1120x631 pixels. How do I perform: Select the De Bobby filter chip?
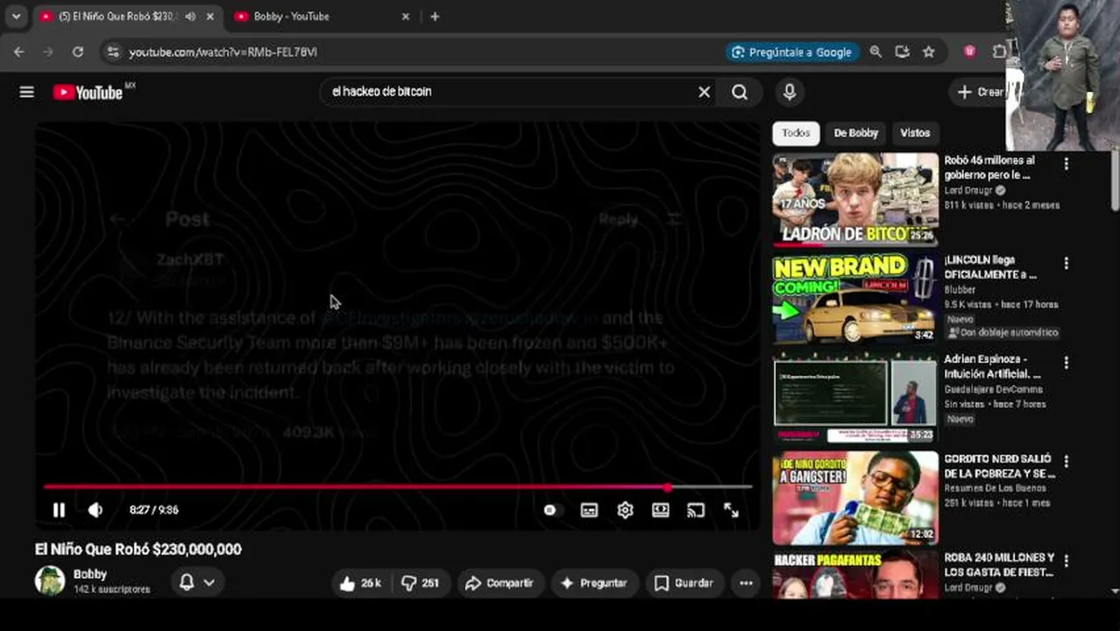tap(855, 133)
